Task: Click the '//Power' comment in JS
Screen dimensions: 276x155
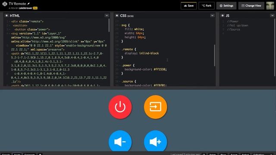Action: click(x=232, y=22)
